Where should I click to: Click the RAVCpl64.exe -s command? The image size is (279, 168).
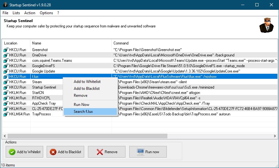[159, 98]
